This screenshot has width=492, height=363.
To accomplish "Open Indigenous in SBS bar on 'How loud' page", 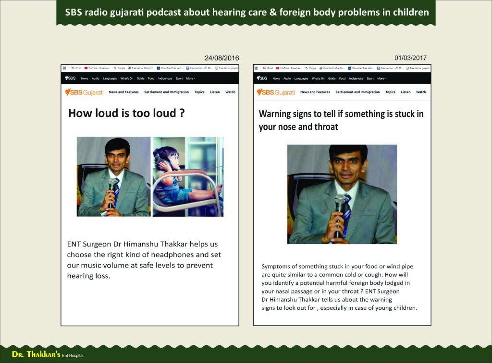I will coord(165,79).
